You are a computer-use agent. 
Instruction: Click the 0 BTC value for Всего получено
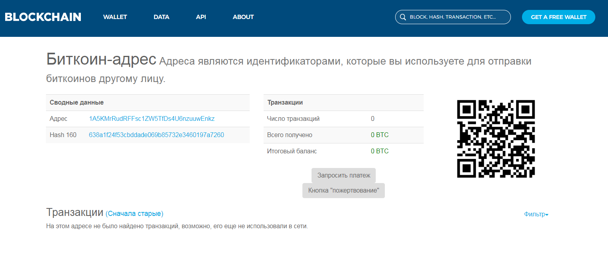coord(380,135)
